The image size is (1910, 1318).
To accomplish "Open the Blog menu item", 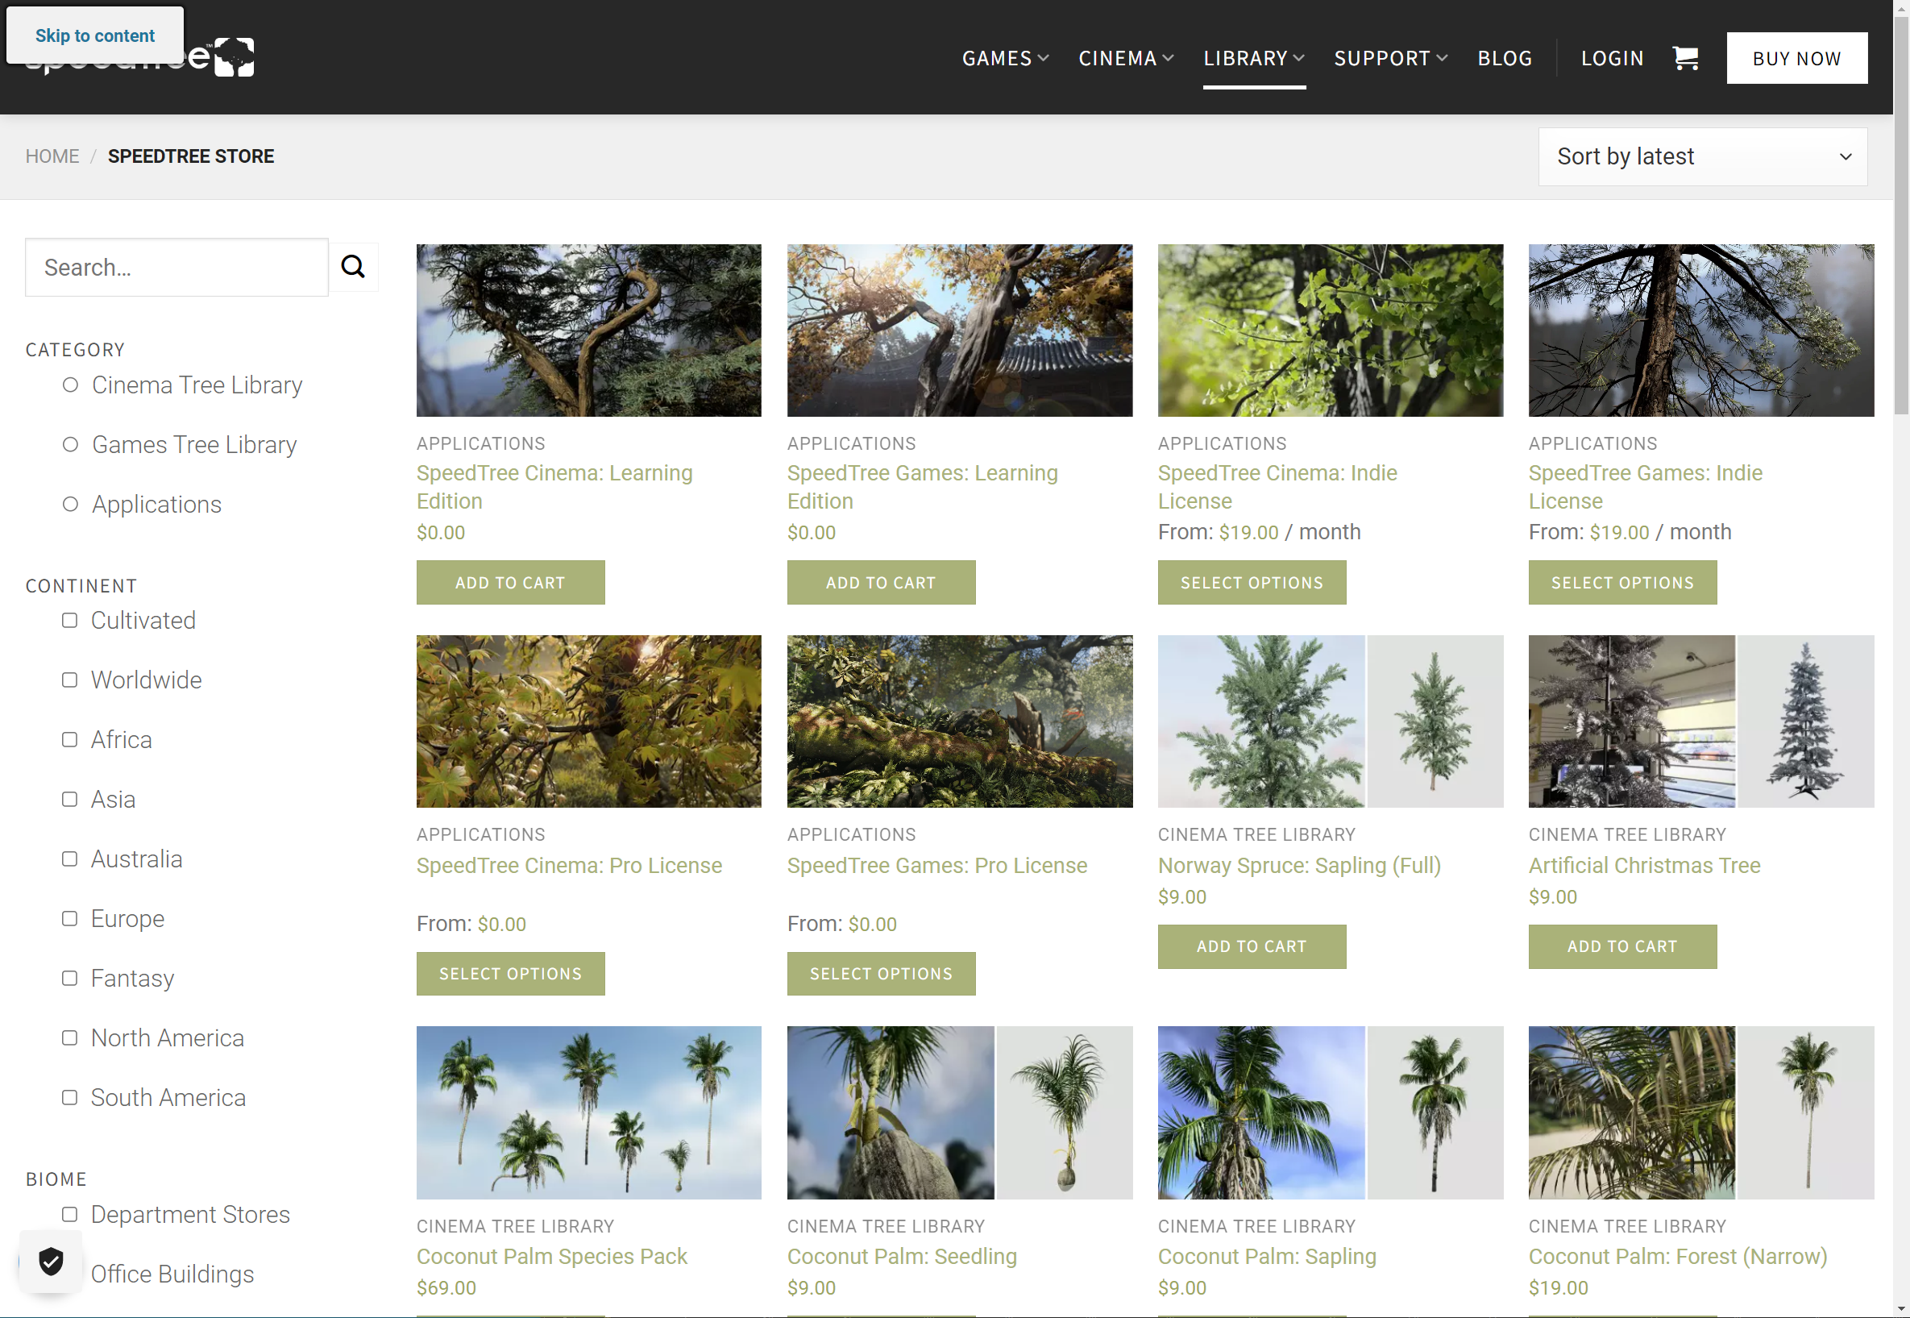I will pyautogui.click(x=1504, y=59).
